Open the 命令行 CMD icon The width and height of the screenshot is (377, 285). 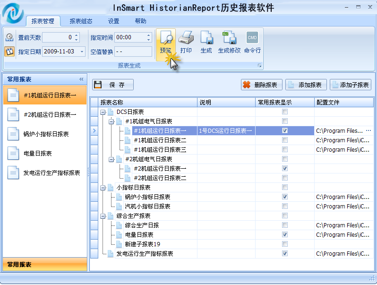pyautogui.click(x=252, y=38)
